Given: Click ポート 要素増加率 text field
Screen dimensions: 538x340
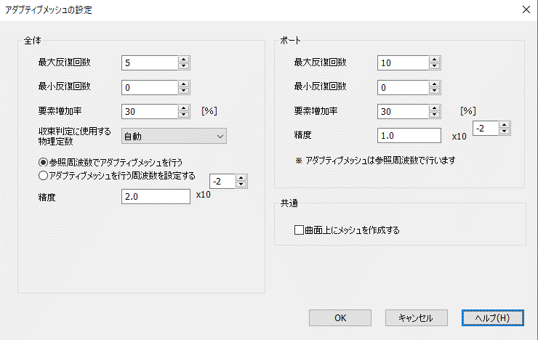Looking at the screenshot, I should pos(403,111).
